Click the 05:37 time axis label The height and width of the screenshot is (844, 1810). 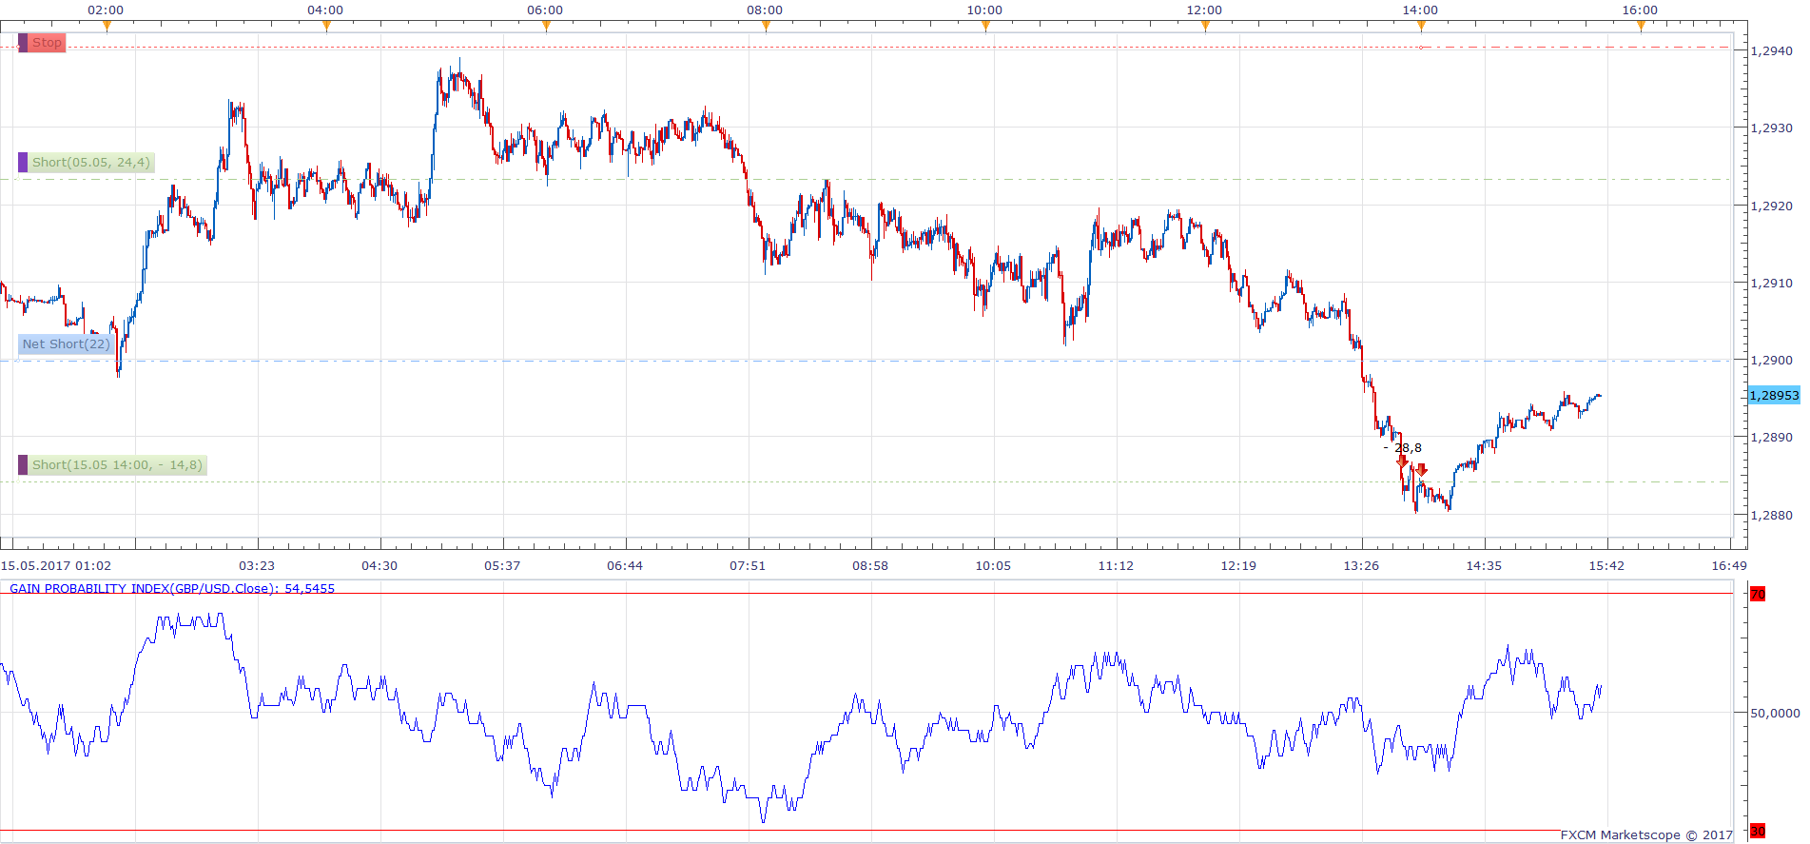point(502,565)
